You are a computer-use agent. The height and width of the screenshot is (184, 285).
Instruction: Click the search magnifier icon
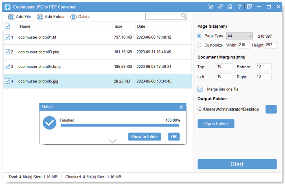tap(184, 16)
